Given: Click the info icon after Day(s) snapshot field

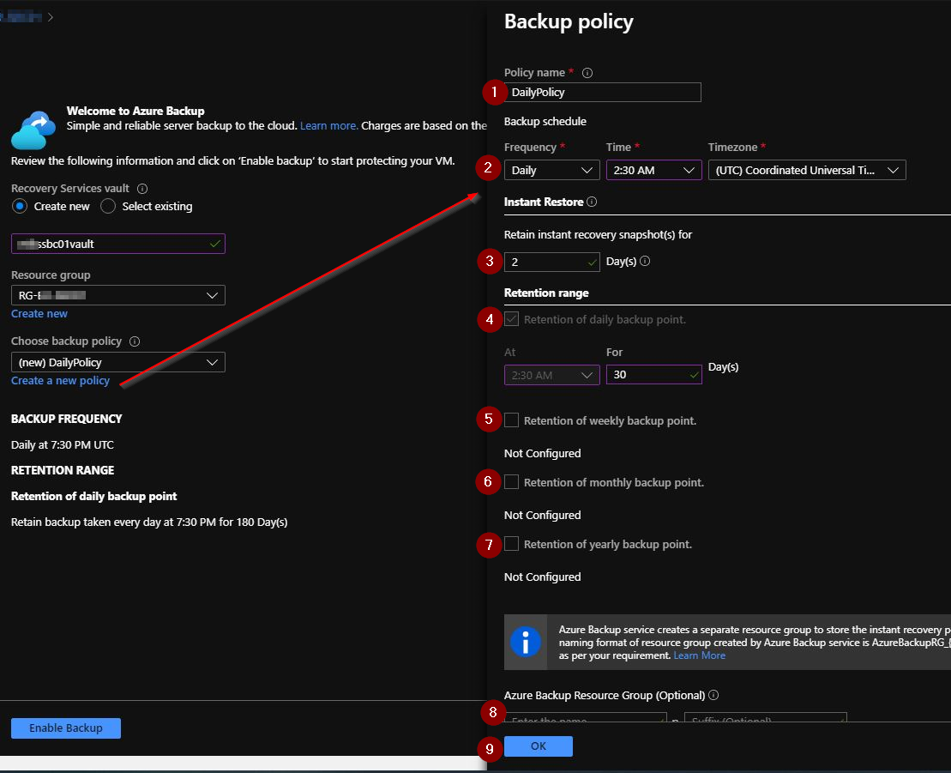Looking at the screenshot, I should 645,261.
